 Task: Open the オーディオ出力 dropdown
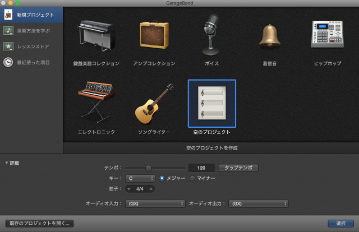[259, 203]
